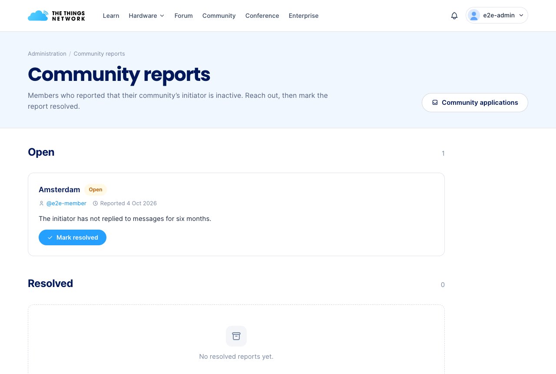
Task: Open the @e2e-member profile link
Action: coord(66,204)
